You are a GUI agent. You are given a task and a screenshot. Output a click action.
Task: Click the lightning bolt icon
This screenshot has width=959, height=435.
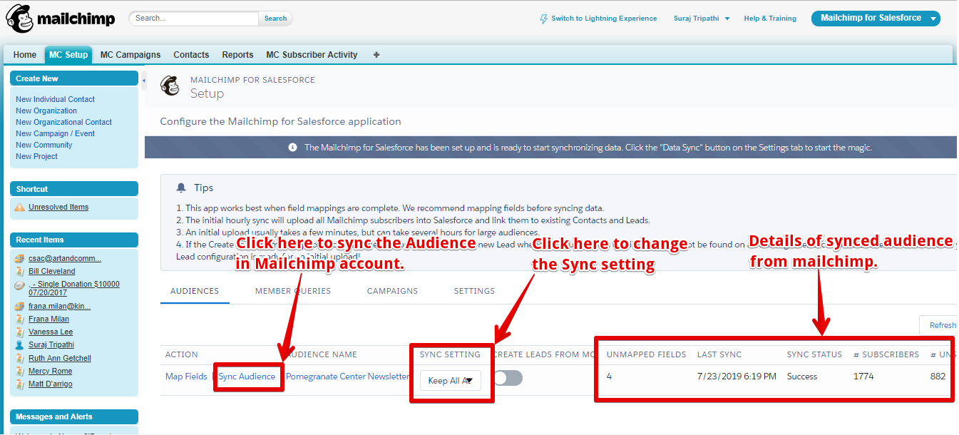tap(544, 19)
